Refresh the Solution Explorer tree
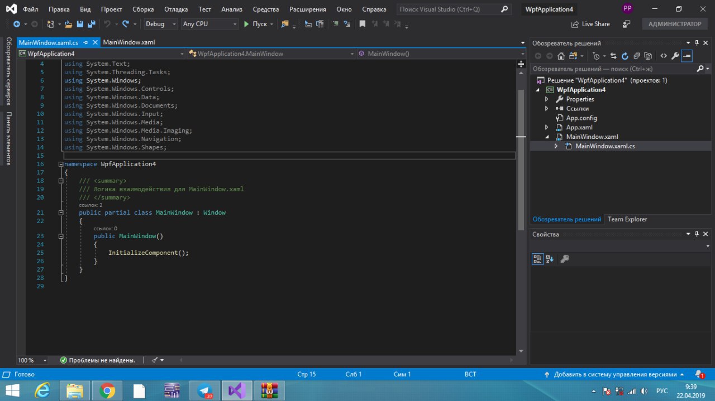The height and width of the screenshot is (401, 715). (x=625, y=56)
